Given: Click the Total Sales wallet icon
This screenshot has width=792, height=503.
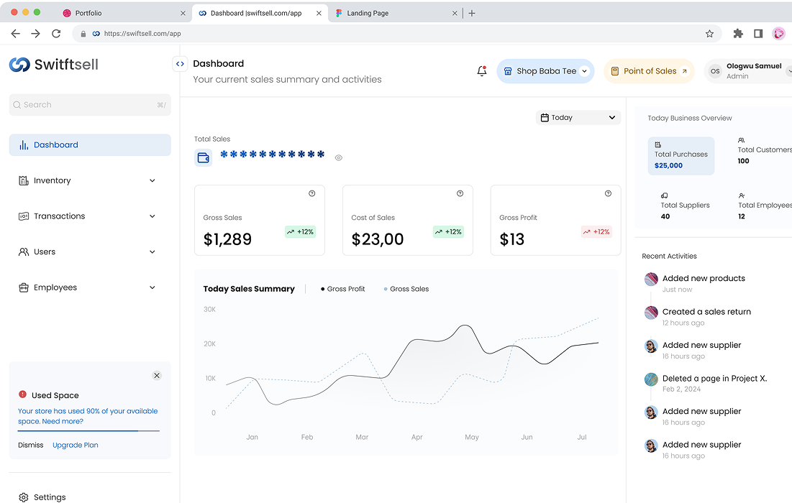Looking at the screenshot, I should tap(203, 158).
